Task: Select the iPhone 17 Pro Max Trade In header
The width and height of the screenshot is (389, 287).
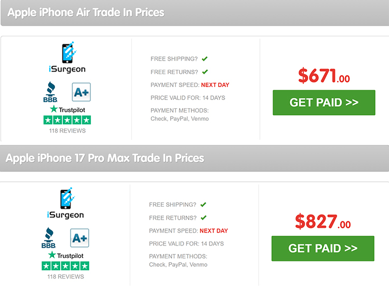Action: [x=105, y=158]
